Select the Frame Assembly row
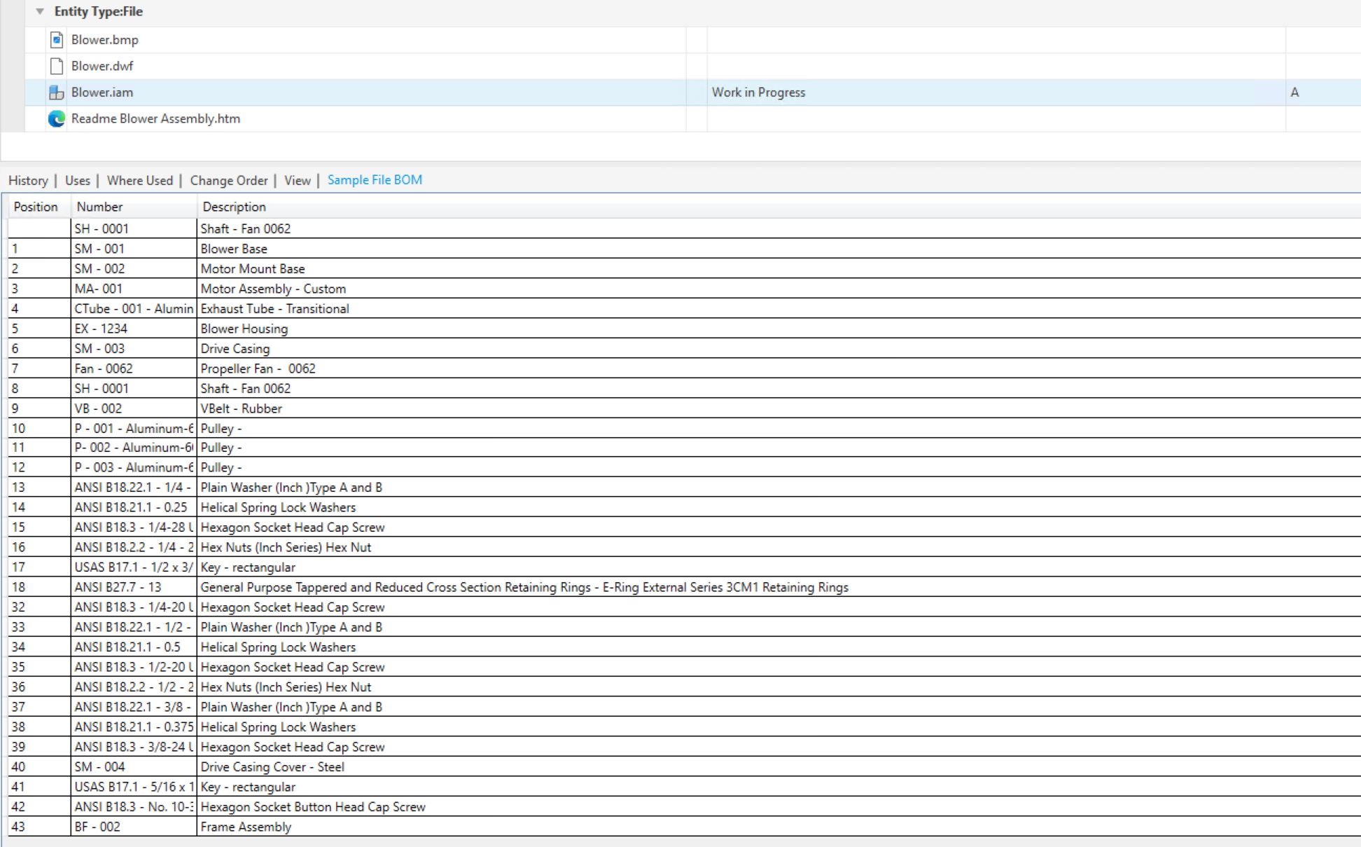The width and height of the screenshot is (1361, 847). coord(246,827)
